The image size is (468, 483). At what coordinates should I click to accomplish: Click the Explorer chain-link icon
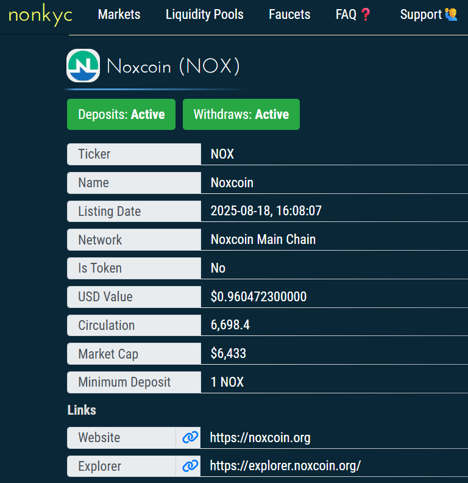(x=190, y=466)
